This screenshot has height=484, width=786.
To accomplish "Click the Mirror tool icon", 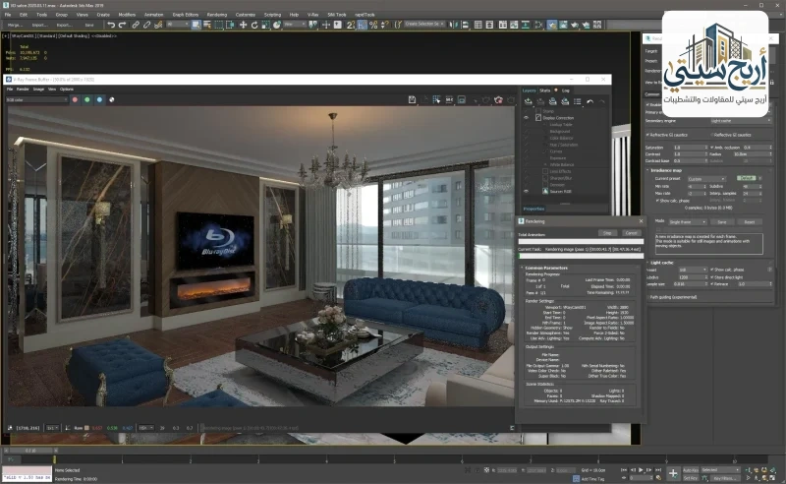I will (454, 25).
